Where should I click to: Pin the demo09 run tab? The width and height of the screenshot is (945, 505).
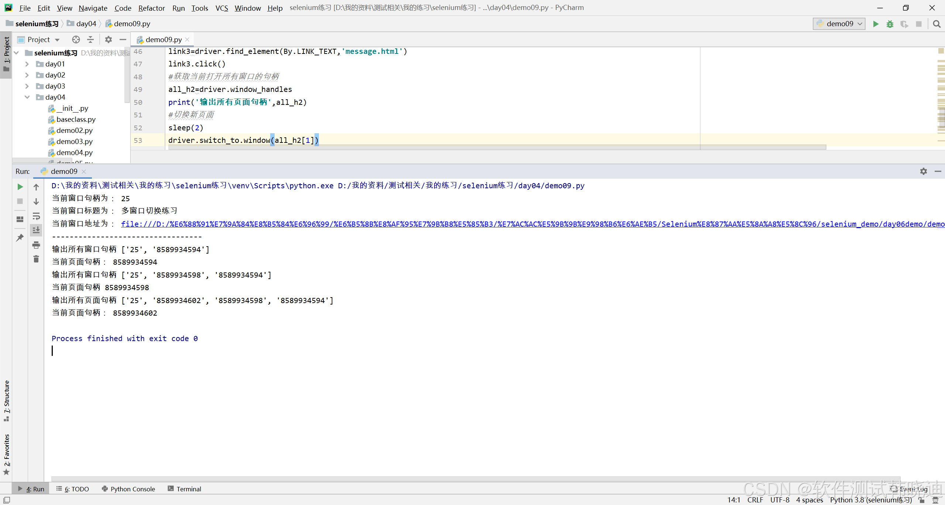tap(20, 237)
